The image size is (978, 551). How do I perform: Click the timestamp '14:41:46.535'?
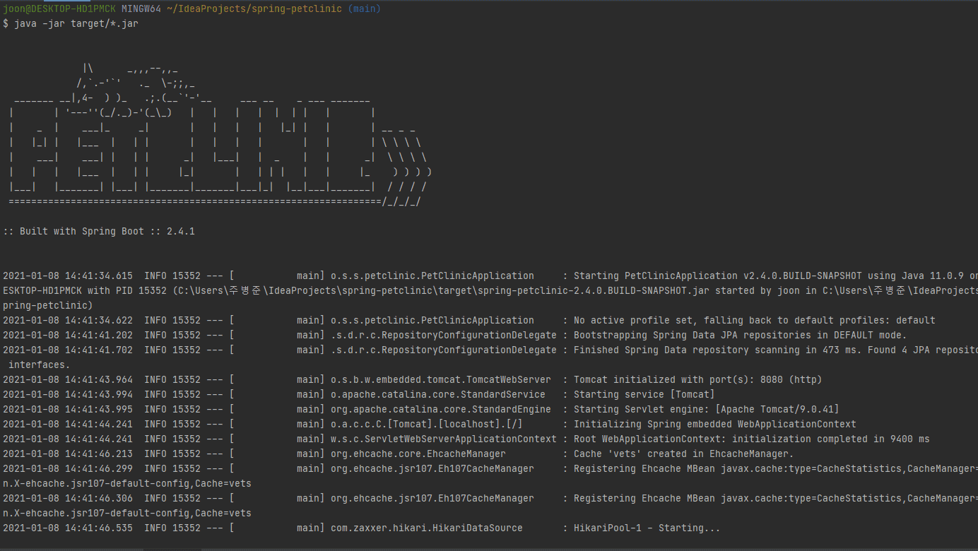click(99, 528)
